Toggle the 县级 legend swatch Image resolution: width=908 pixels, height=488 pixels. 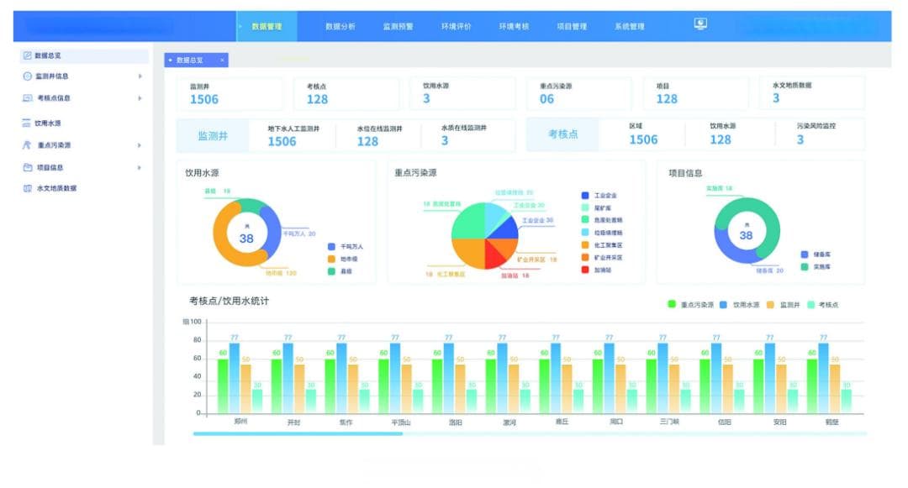click(x=332, y=271)
